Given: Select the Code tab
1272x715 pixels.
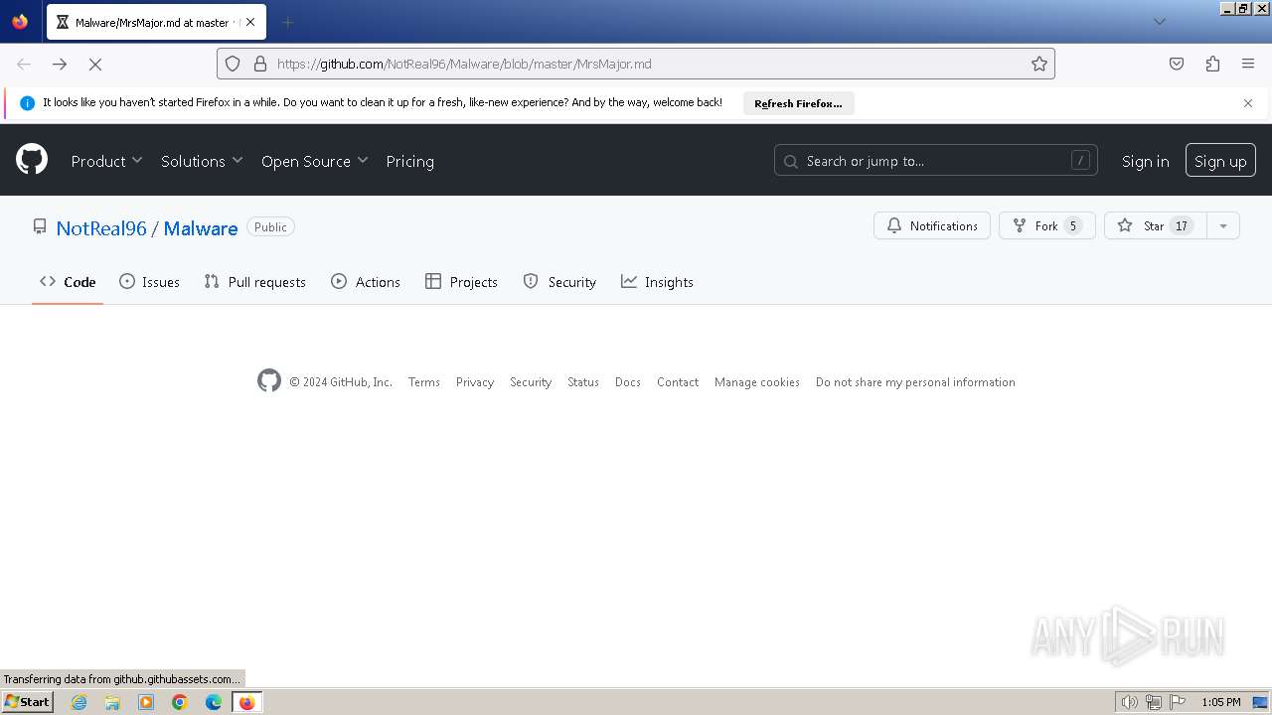Looking at the screenshot, I should point(68,282).
